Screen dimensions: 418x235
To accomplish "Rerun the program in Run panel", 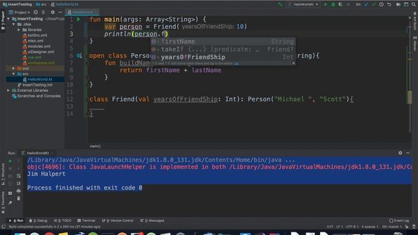I will click(10, 161).
